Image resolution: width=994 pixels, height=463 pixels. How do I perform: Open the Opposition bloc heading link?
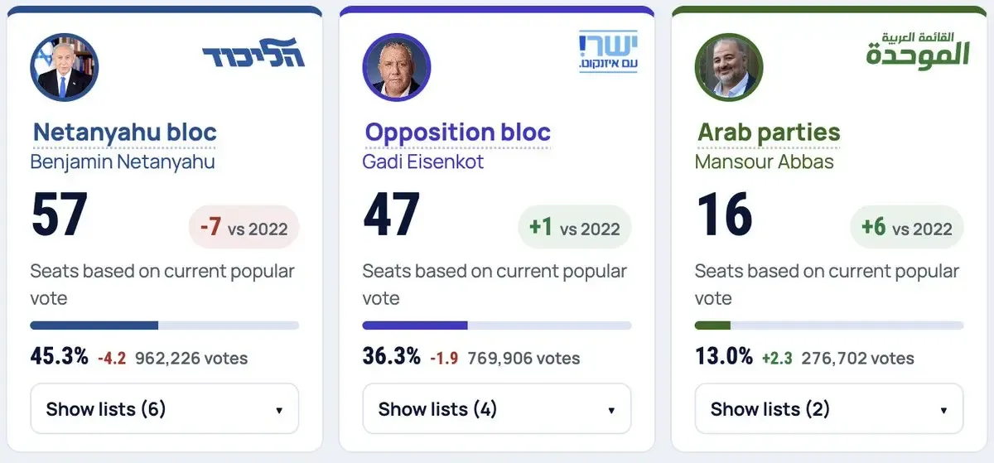click(457, 133)
